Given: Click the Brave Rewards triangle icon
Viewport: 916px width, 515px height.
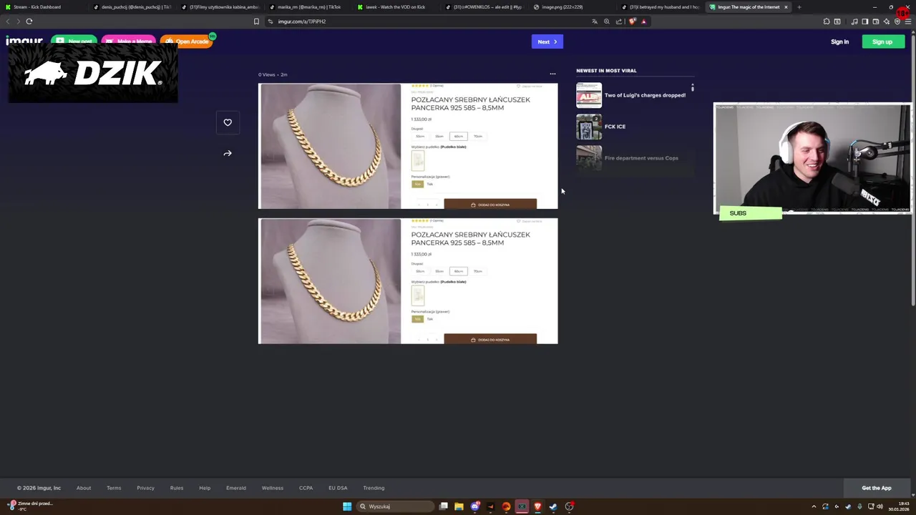Looking at the screenshot, I should 643,21.
